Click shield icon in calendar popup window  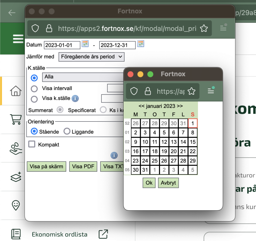pos(134,91)
